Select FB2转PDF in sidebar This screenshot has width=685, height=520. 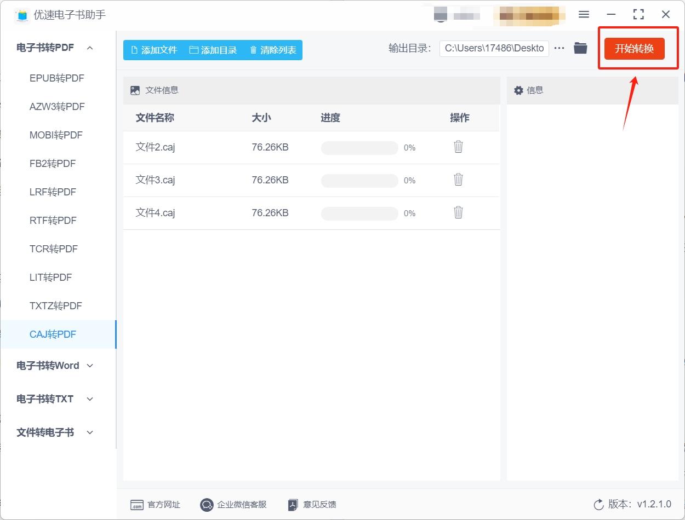(x=57, y=164)
